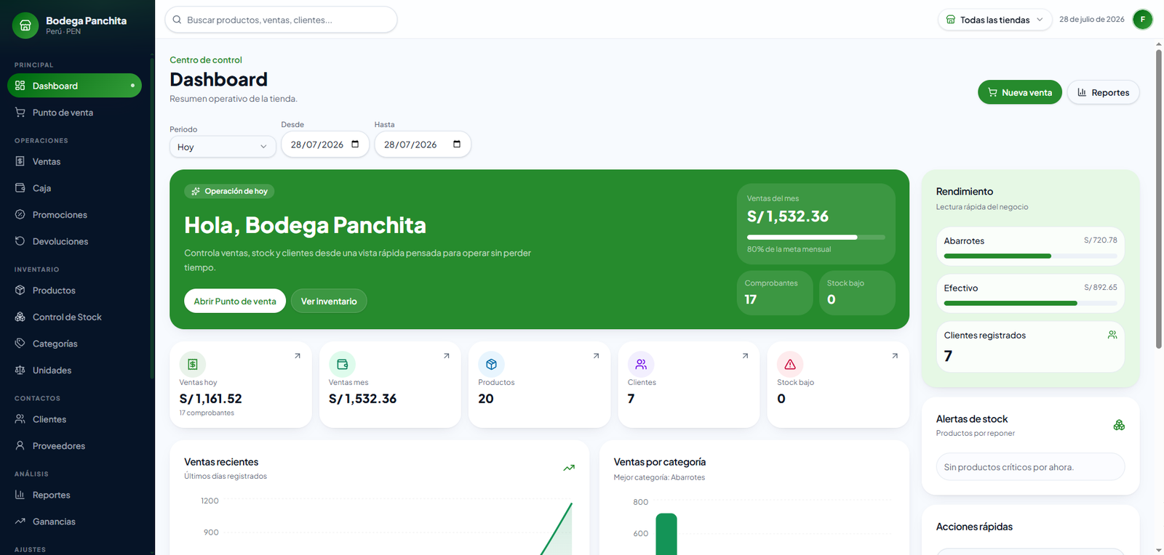The width and height of the screenshot is (1164, 555).
Task: Open Ventas mes card arrow link
Action: coord(447,356)
